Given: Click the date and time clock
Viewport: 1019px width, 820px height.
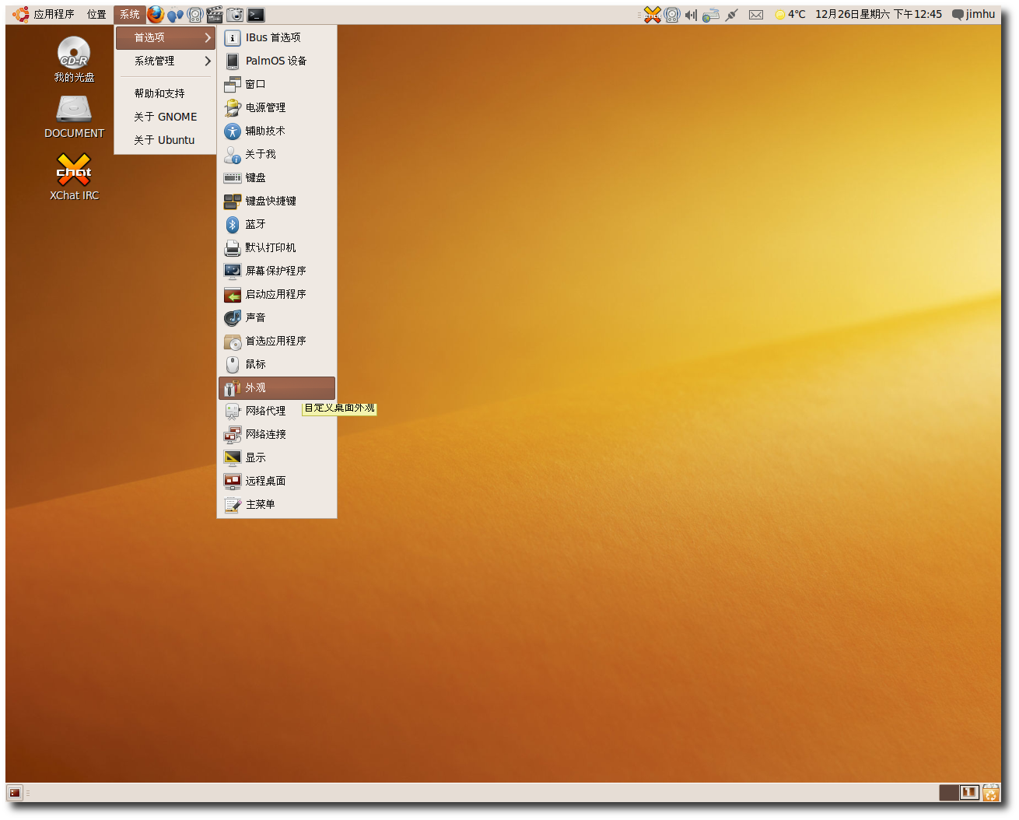Looking at the screenshot, I should pos(878,14).
